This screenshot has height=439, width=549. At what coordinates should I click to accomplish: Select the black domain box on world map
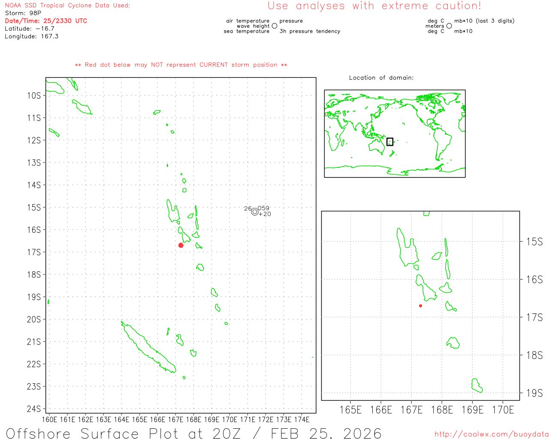[x=389, y=141]
